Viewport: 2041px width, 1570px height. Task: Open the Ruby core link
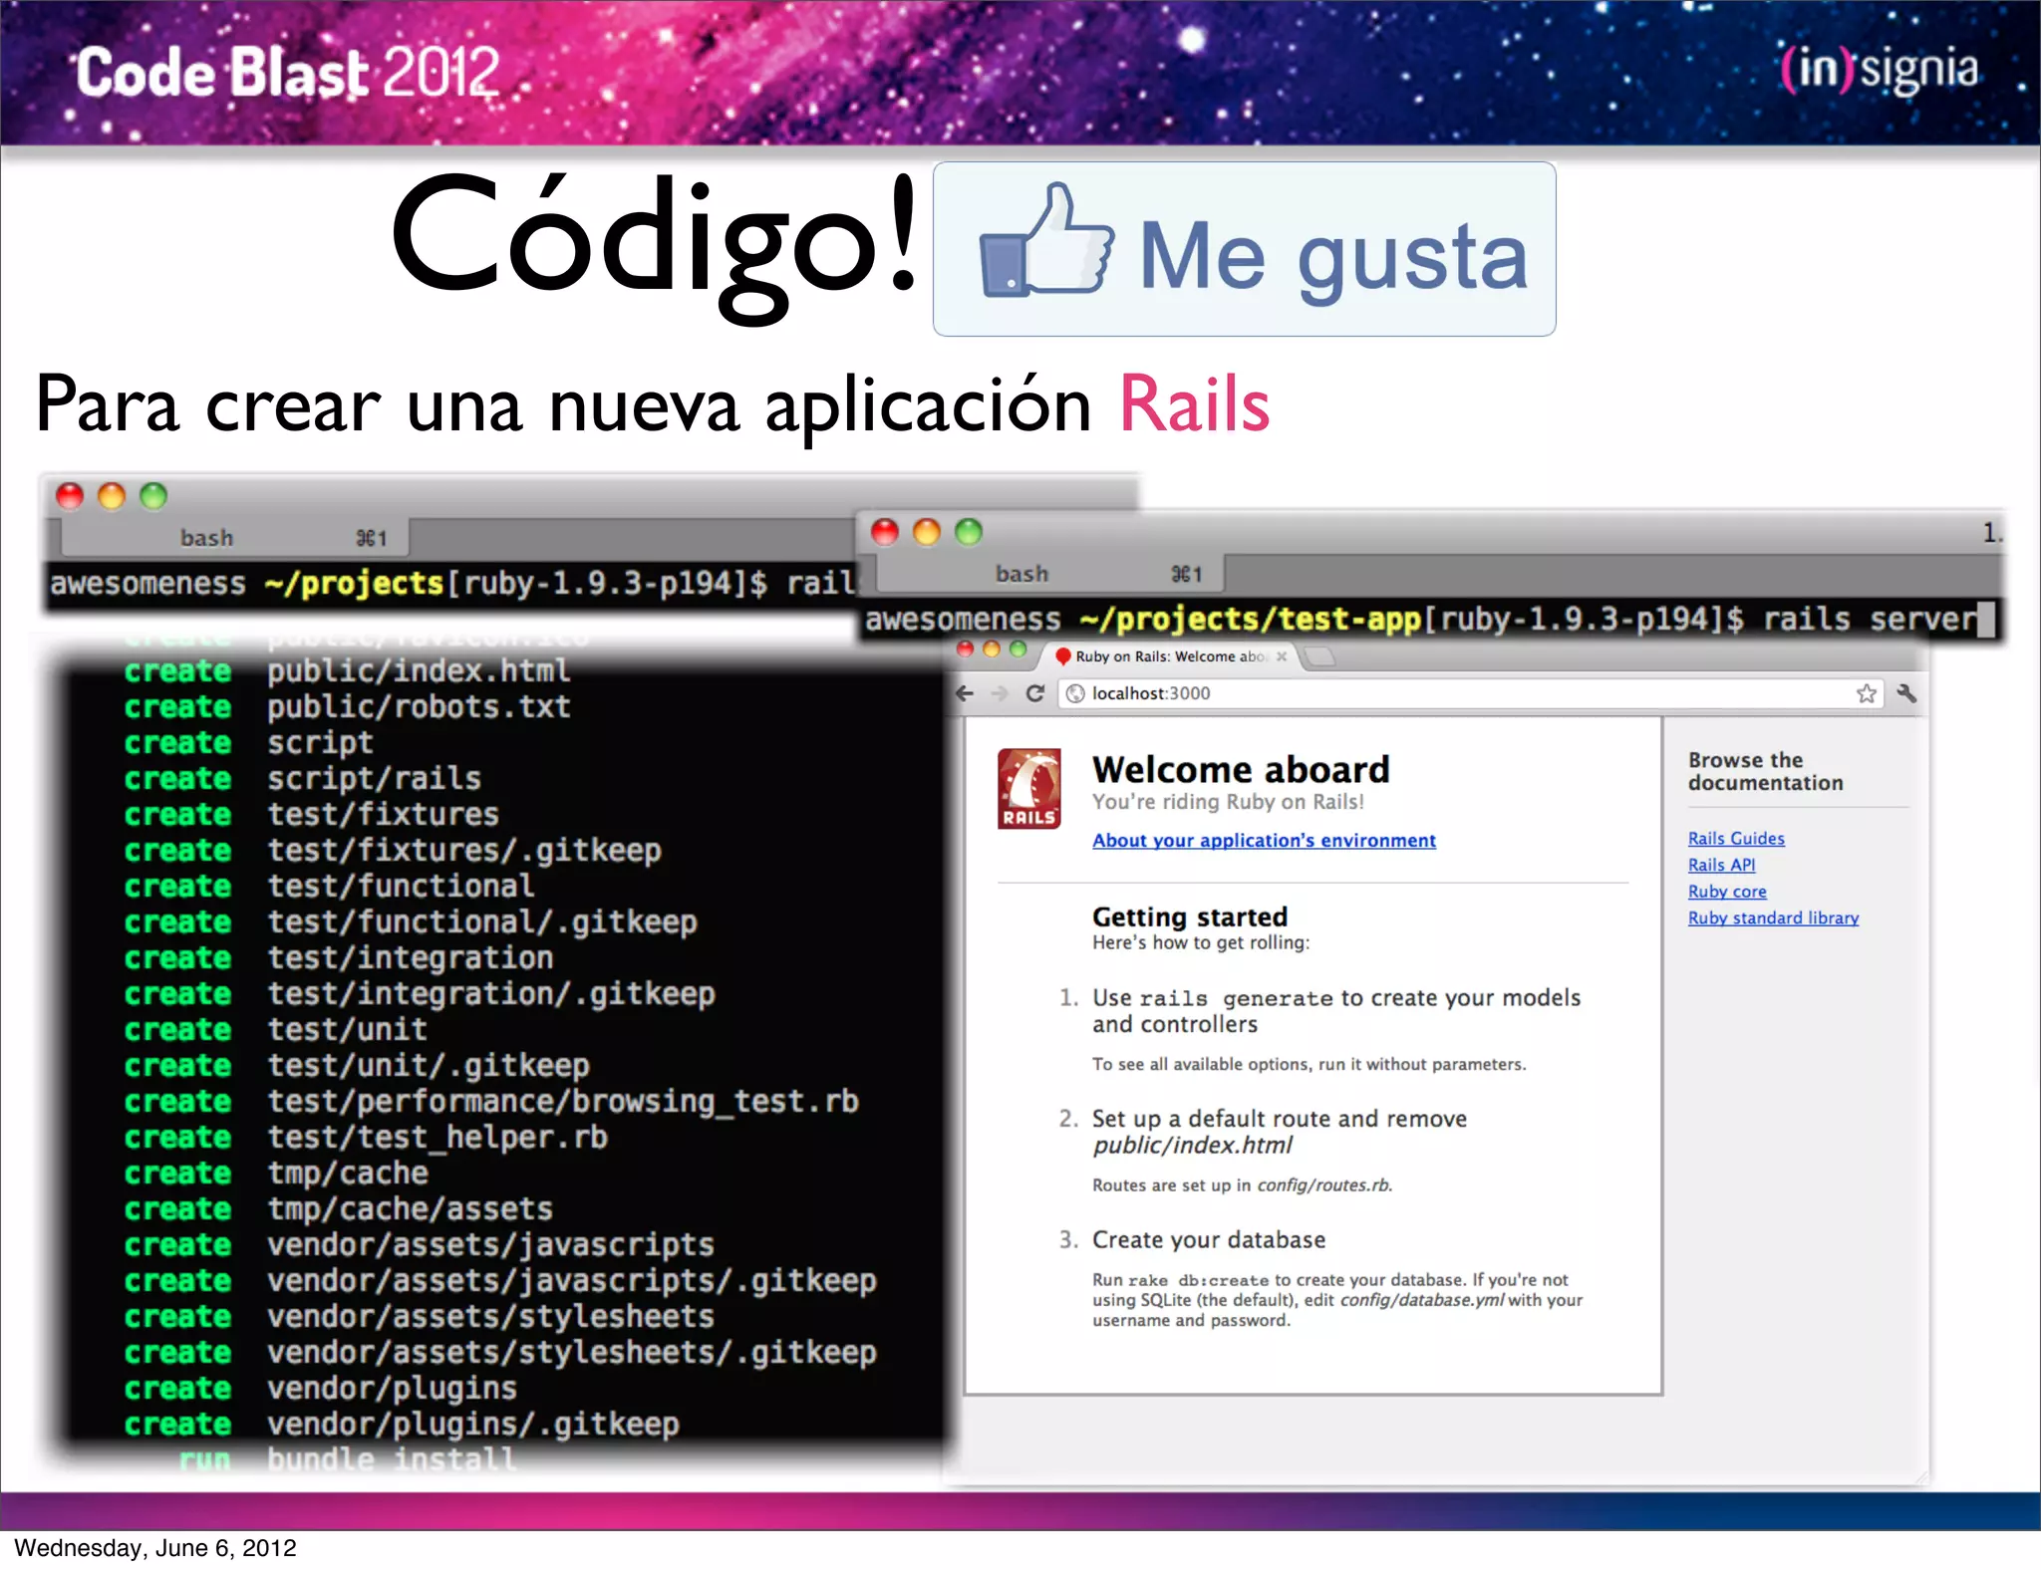(1727, 892)
